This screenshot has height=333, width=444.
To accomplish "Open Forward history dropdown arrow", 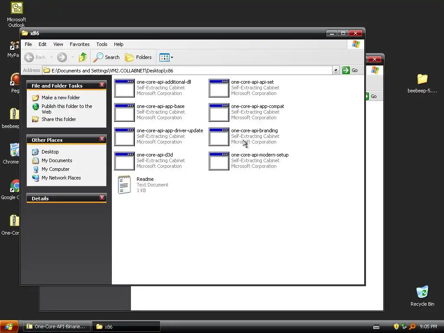I will coord(72,57).
